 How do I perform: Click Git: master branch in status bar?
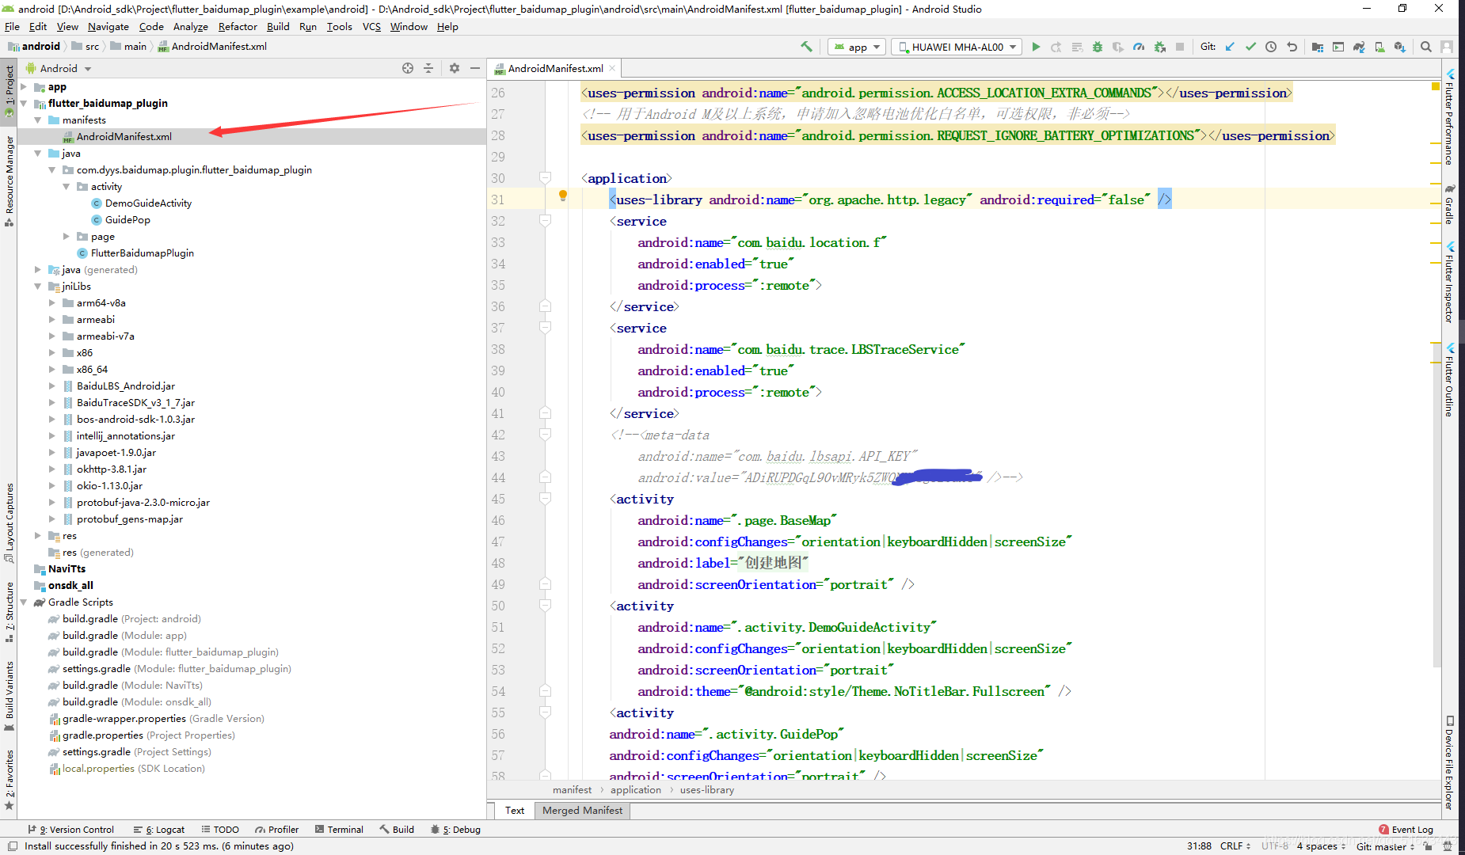pyautogui.click(x=1385, y=845)
